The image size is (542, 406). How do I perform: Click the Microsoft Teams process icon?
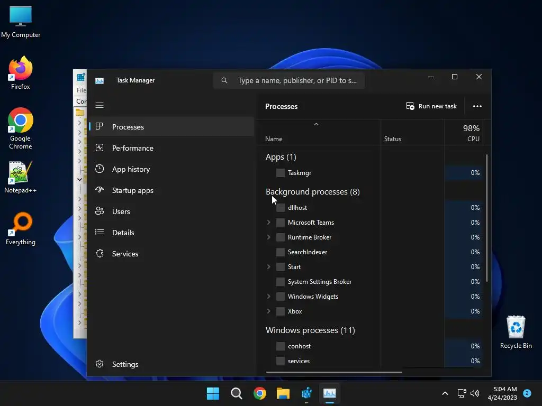pyautogui.click(x=281, y=223)
